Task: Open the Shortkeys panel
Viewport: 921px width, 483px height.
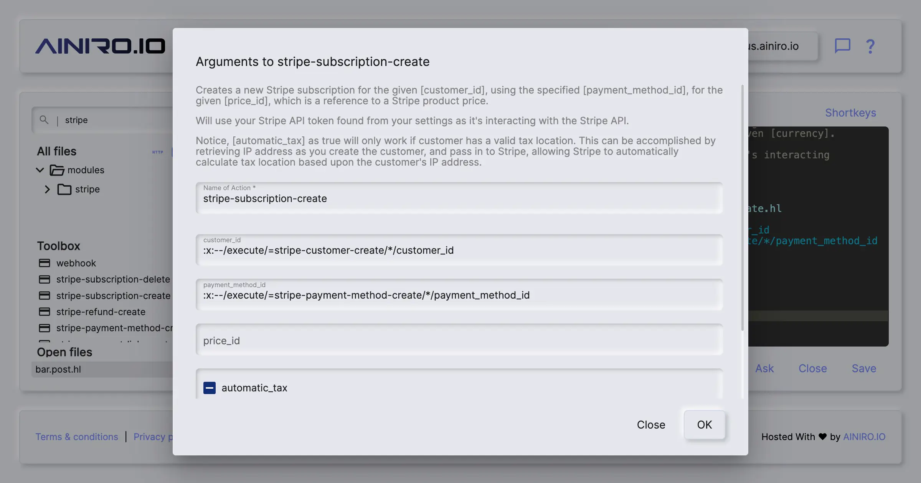Action: pyautogui.click(x=850, y=113)
